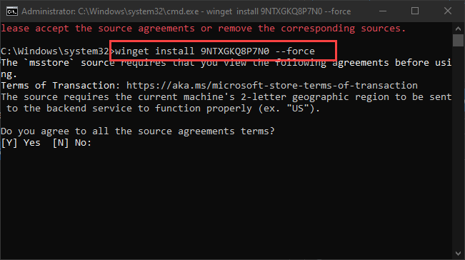Click the C:\Windows\system32 prompt path

pyautogui.click(x=55, y=51)
